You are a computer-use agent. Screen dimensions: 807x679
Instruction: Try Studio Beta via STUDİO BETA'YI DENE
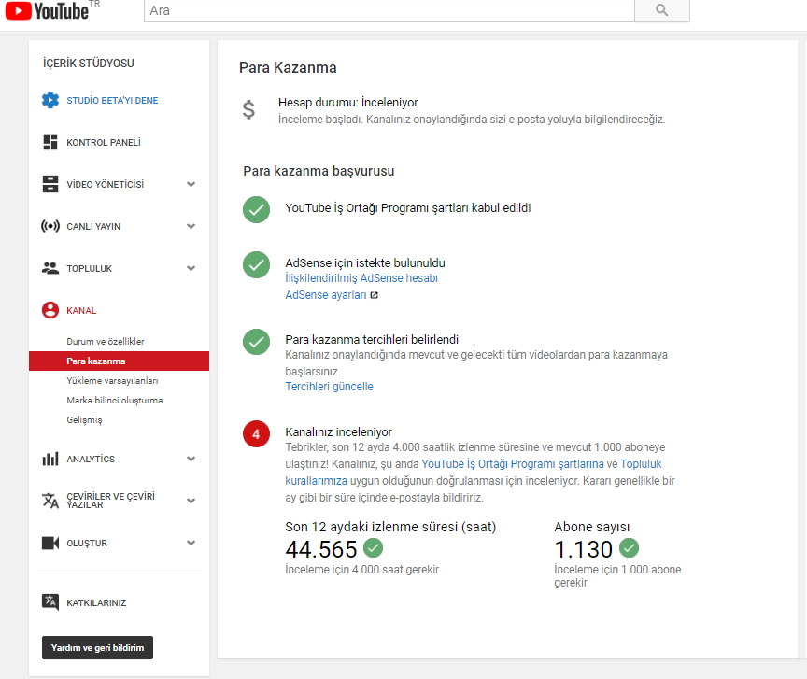click(x=112, y=100)
